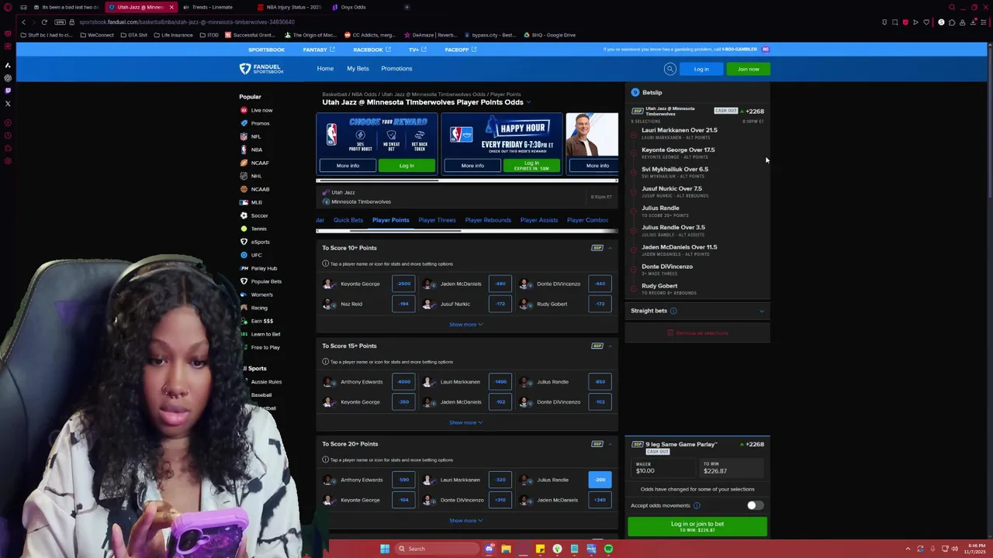Open the Player Points Odds title dropdown
993x558 pixels.
[528, 102]
